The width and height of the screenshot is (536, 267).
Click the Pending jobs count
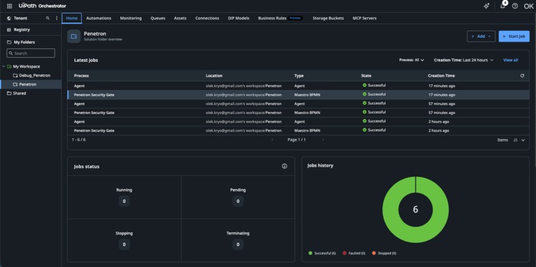[x=238, y=201]
